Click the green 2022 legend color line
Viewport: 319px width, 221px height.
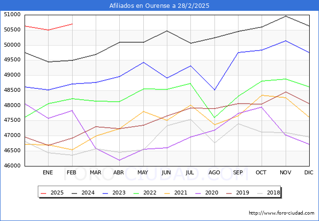[x=136, y=193]
